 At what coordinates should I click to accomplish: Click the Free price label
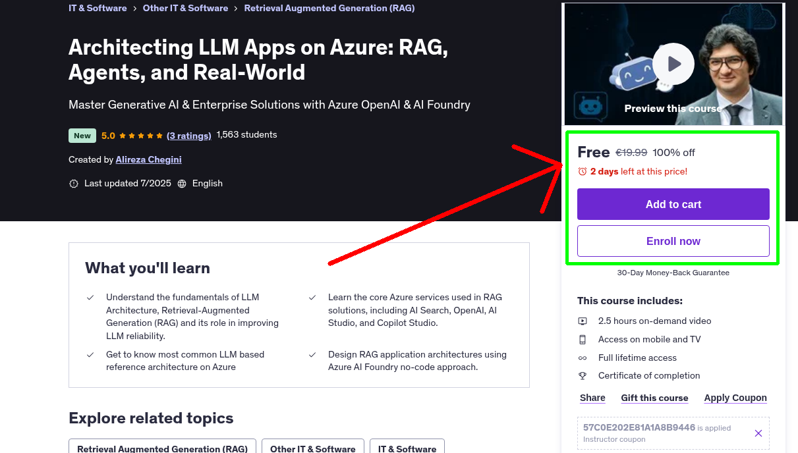[x=594, y=152]
